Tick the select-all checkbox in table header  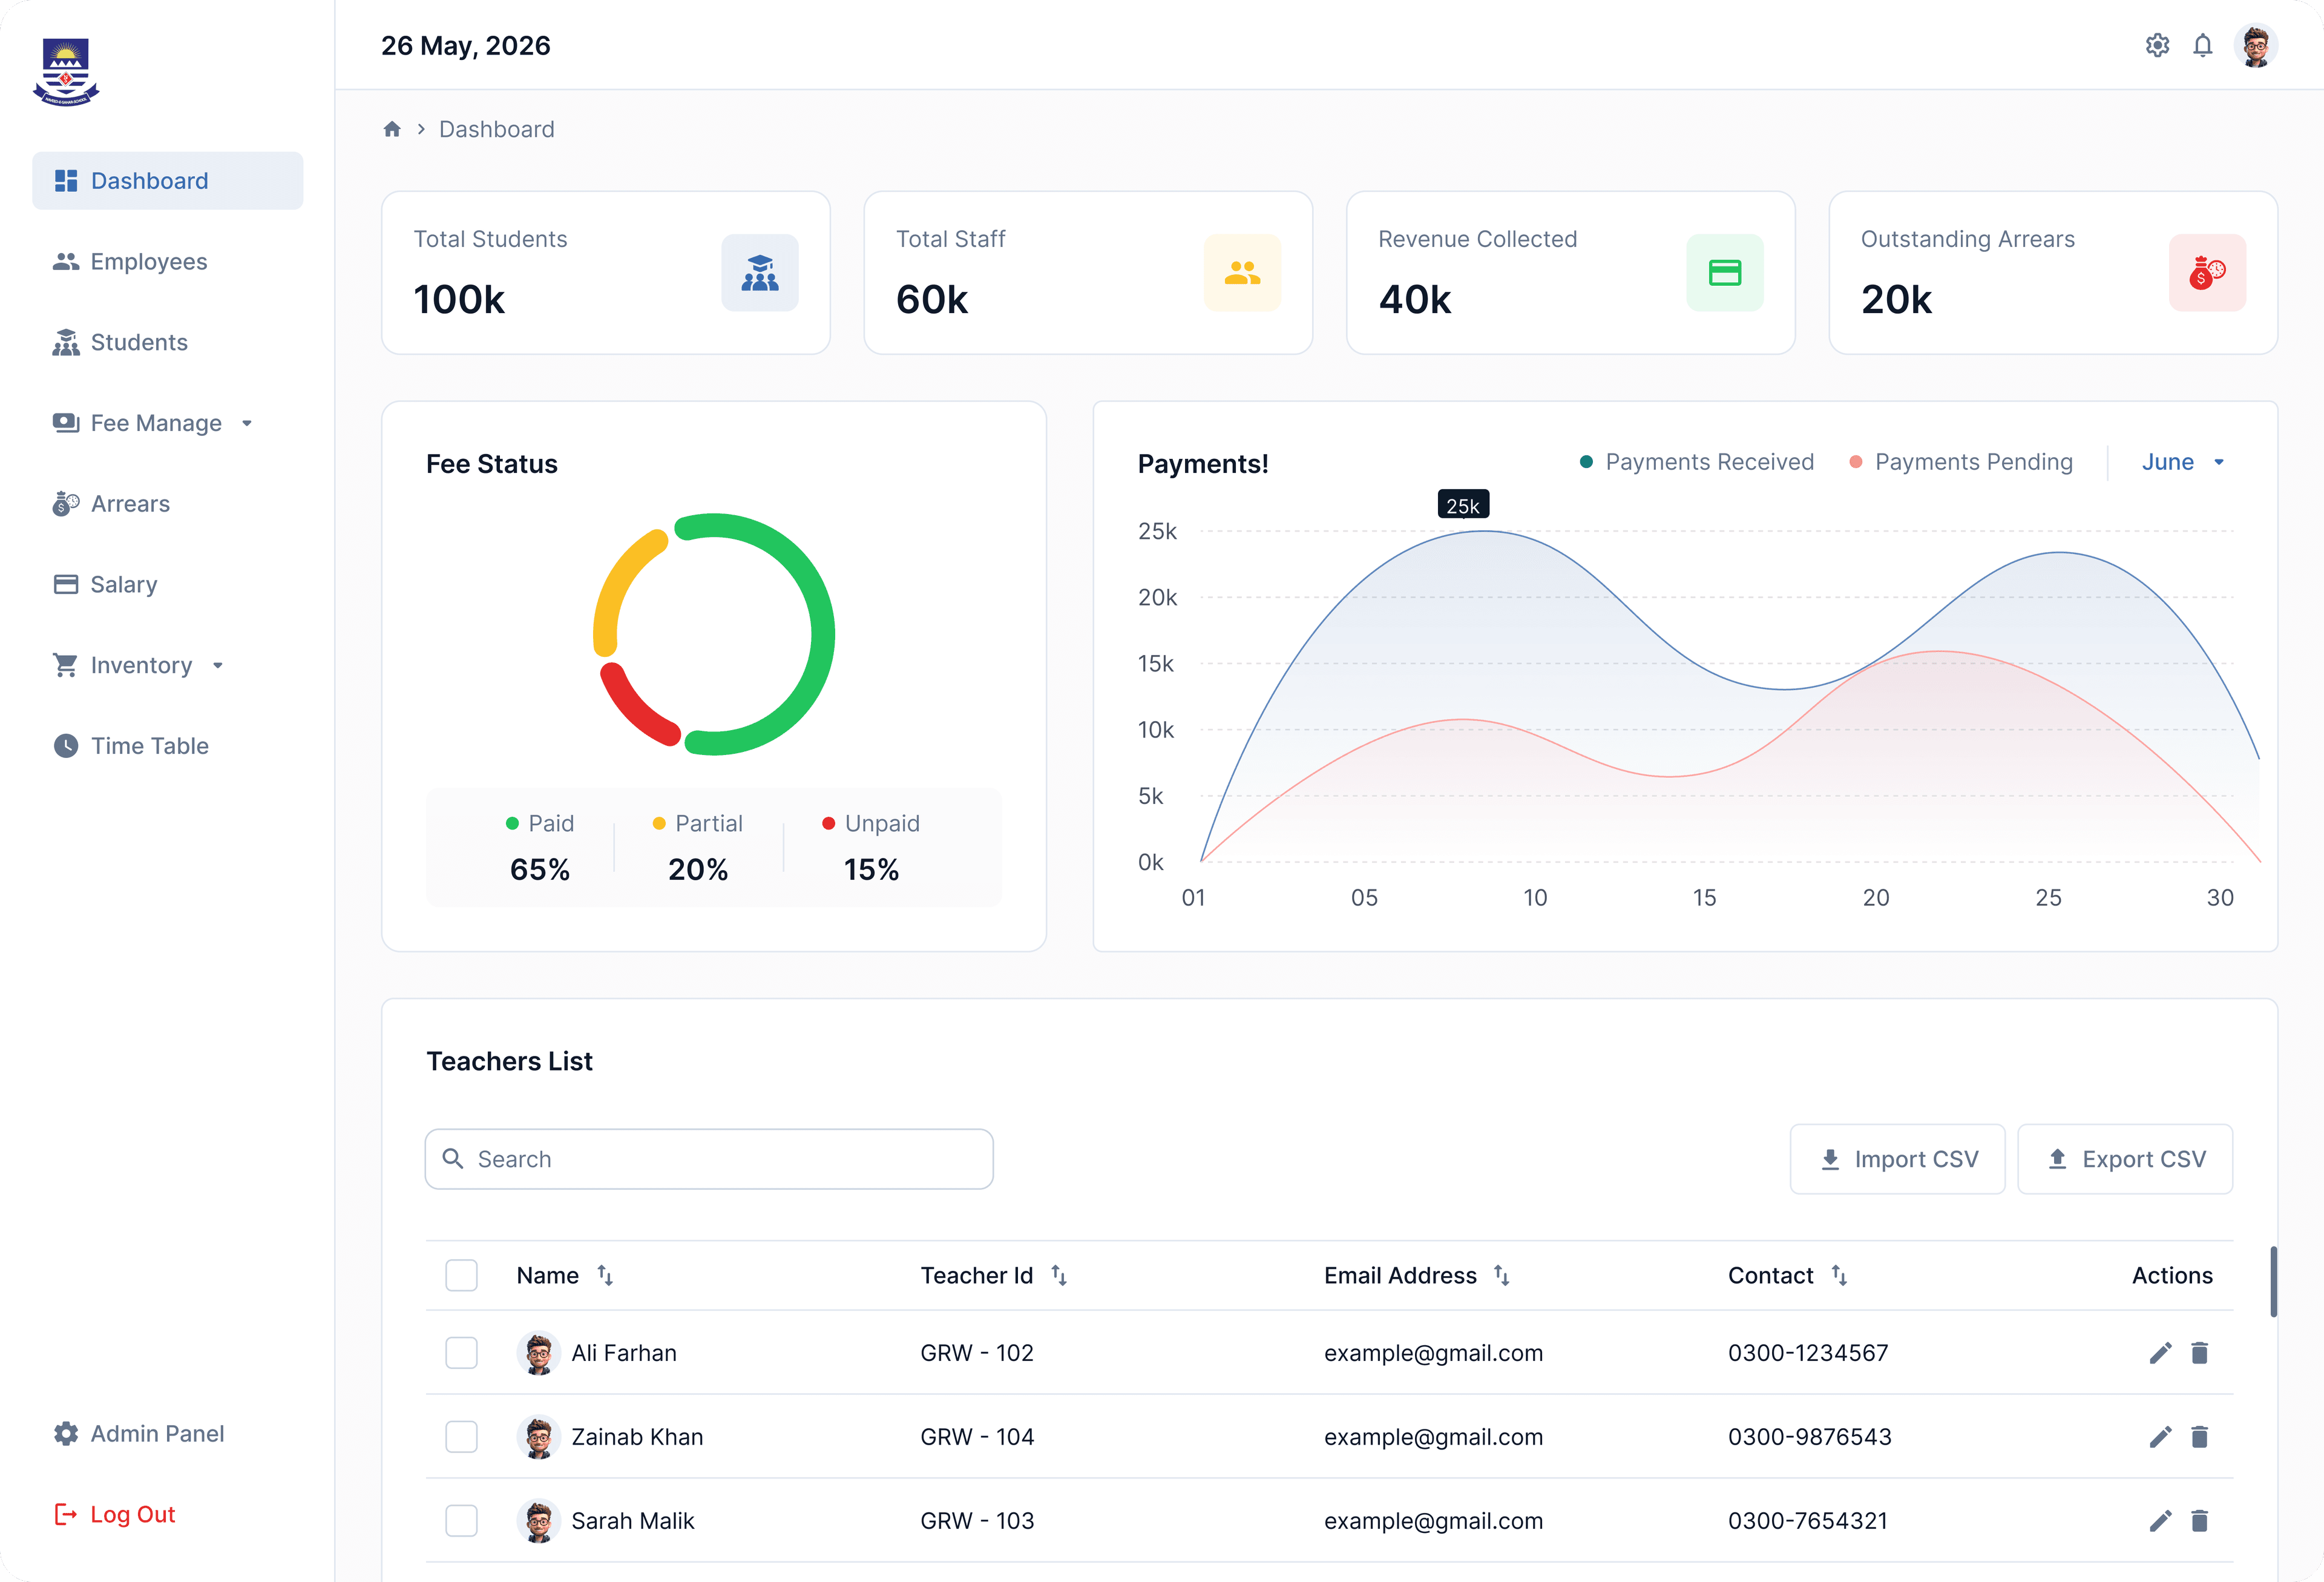coord(461,1275)
